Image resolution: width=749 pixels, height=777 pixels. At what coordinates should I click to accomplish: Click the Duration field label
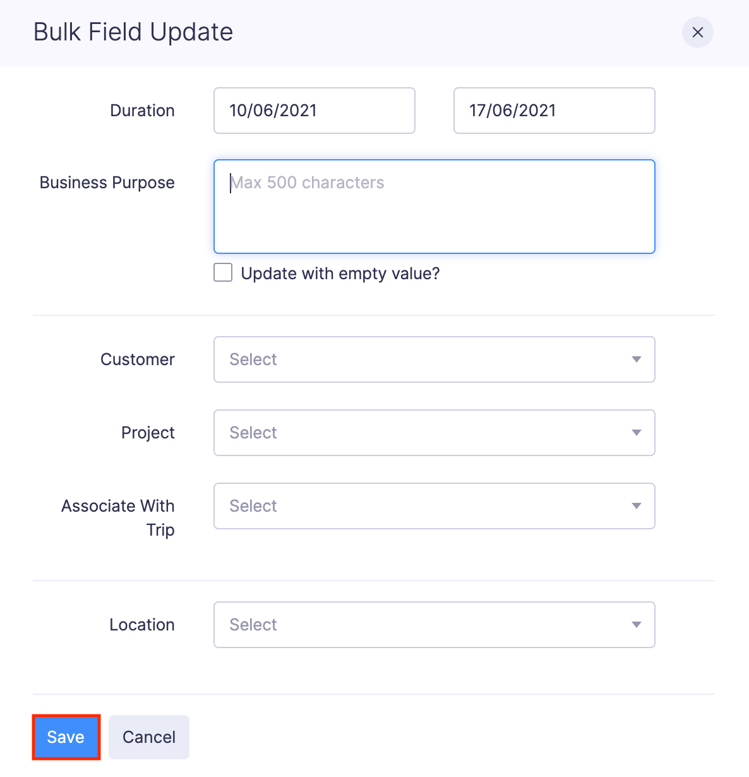click(142, 111)
